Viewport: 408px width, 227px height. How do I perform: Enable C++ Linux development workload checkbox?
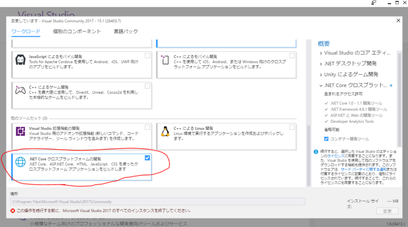(x=292, y=127)
